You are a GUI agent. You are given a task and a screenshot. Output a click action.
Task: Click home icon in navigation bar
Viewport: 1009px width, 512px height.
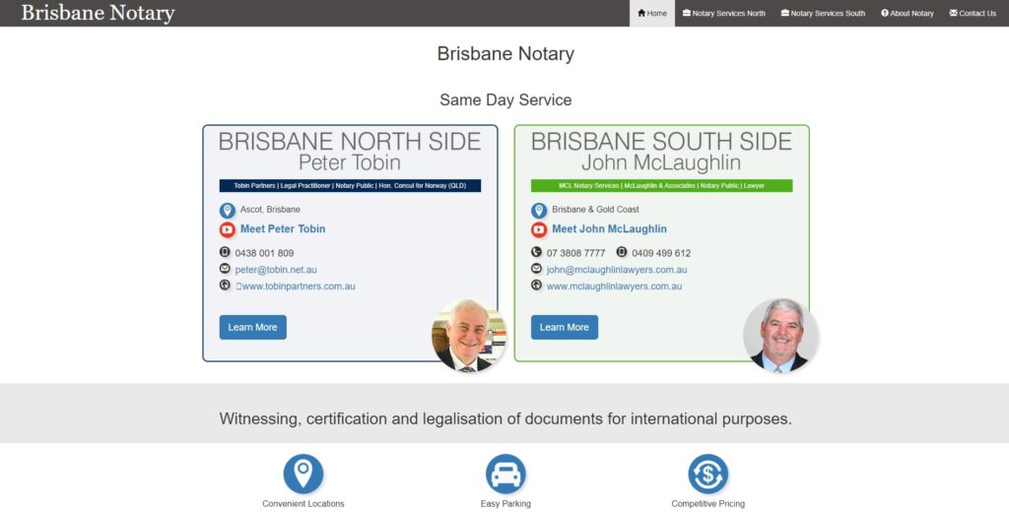pos(640,13)
